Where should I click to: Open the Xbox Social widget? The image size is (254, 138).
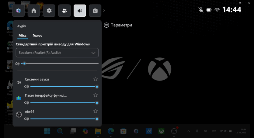tap(64, 11)
